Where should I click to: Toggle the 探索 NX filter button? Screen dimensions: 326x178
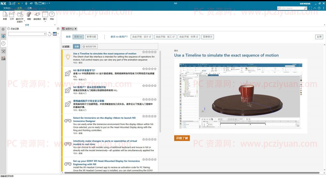coord(78,37)
